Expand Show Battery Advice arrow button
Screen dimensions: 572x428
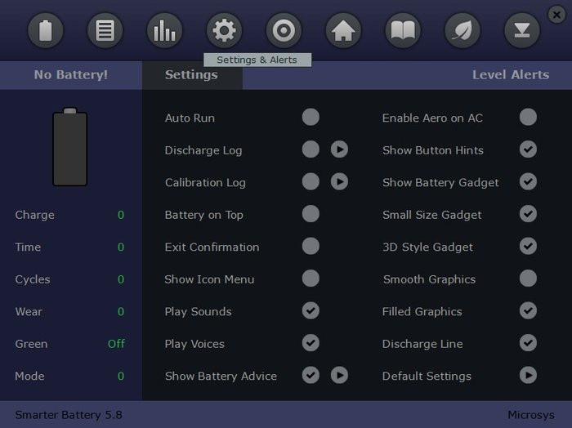tap(339, 376)
